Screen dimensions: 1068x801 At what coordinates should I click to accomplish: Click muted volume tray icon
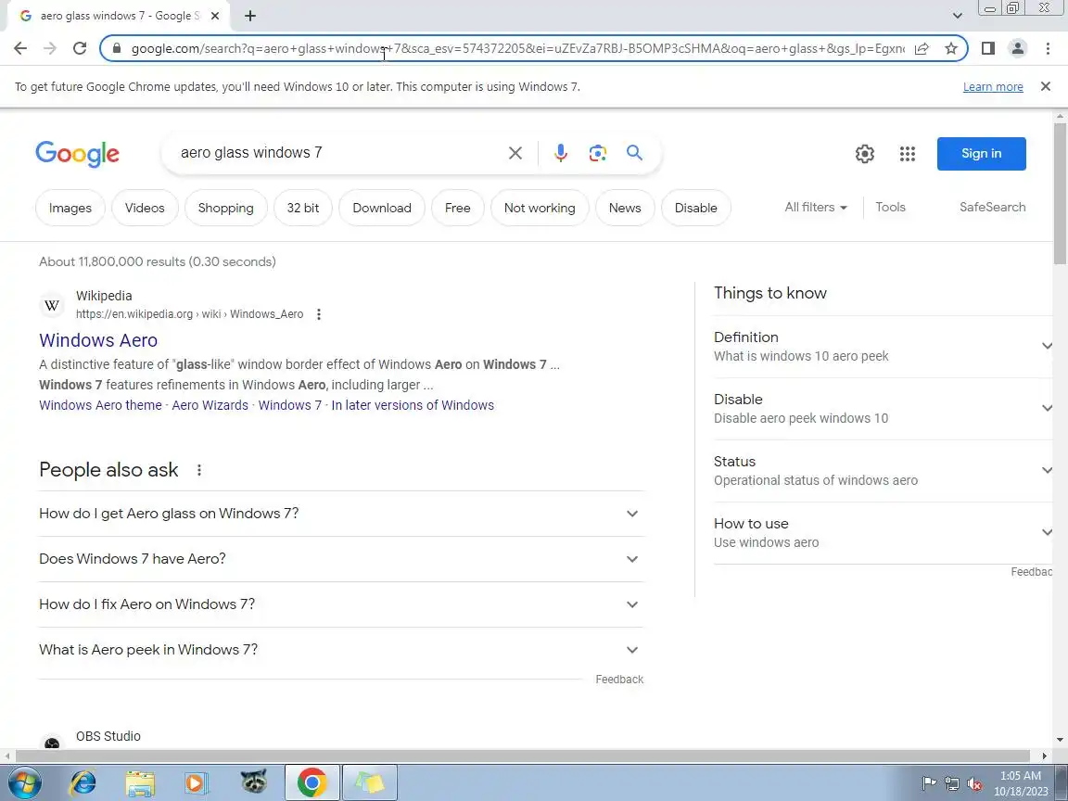tap(974, 783)
